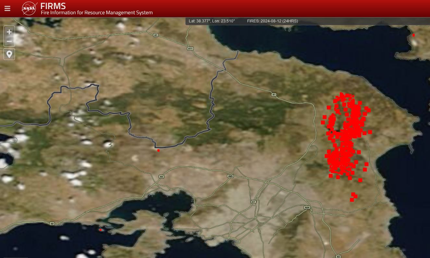Click the FIRMS title text
This screenshot has width=430, height=258.
(53, 6)
